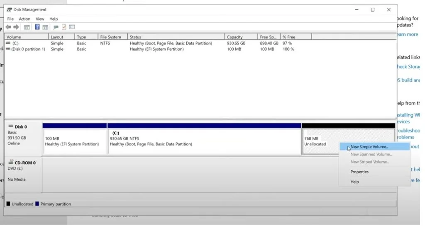
Task: Click grayed New Striped Volume menu entry
Action: coord(374,162)
